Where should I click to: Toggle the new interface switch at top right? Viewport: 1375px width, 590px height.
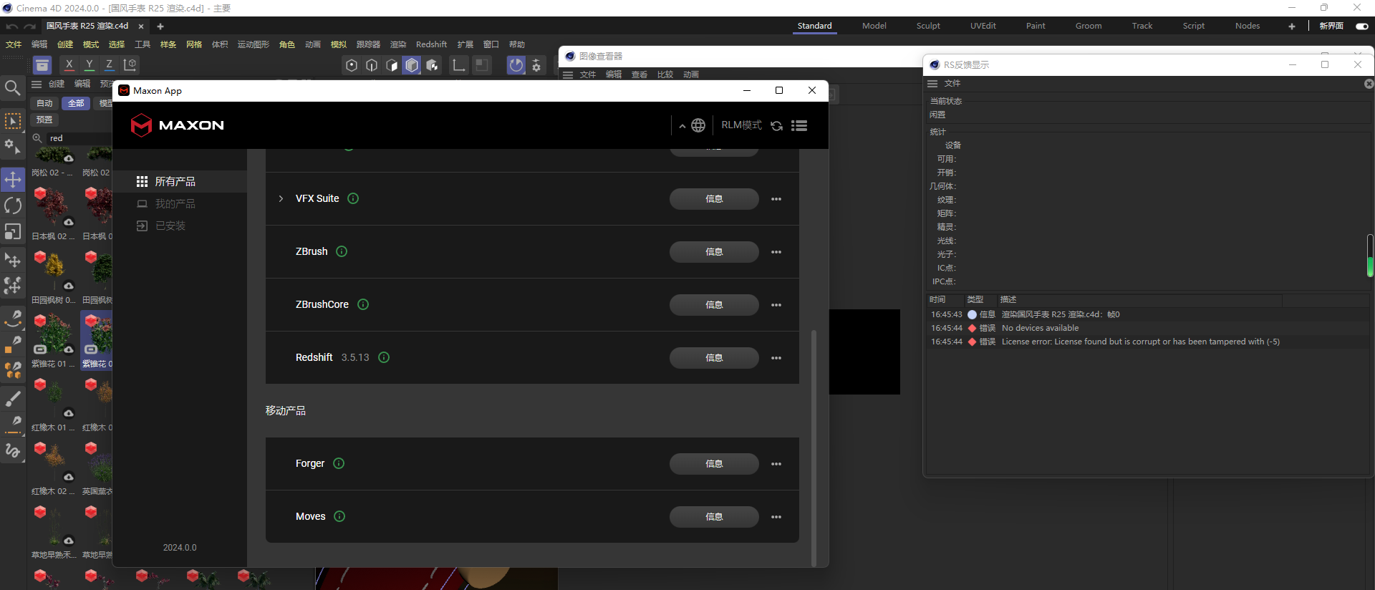pos(1361,26)
